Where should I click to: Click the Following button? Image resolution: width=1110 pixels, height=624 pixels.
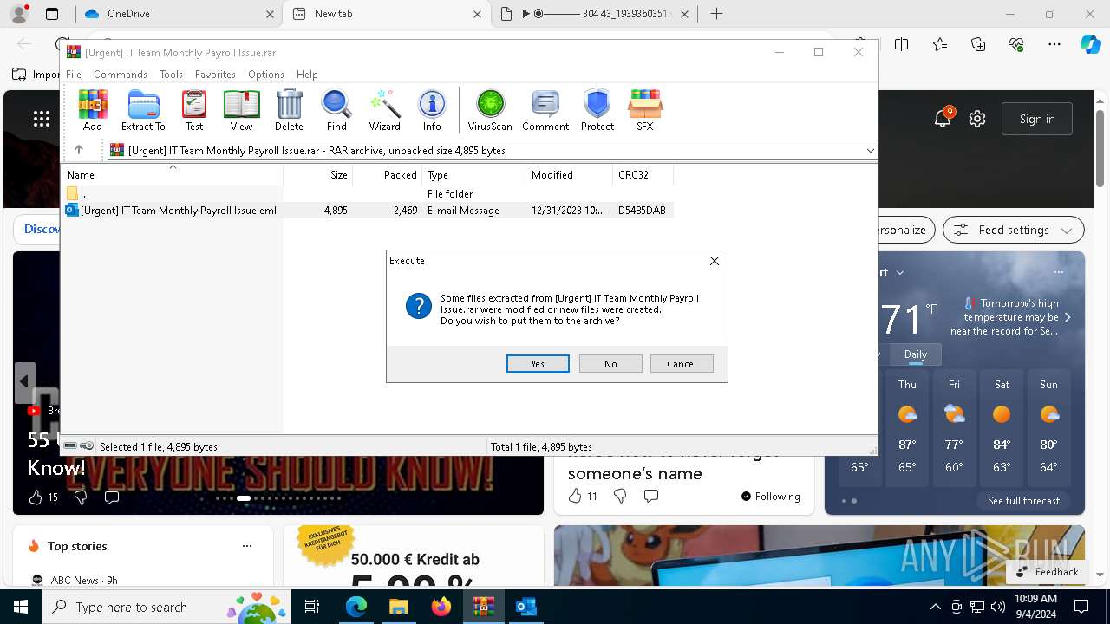(x=770, y=497)
